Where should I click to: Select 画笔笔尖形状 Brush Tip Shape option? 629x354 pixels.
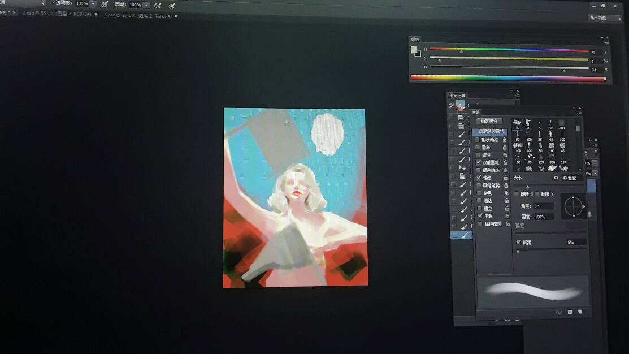click(x=490, y=132)
